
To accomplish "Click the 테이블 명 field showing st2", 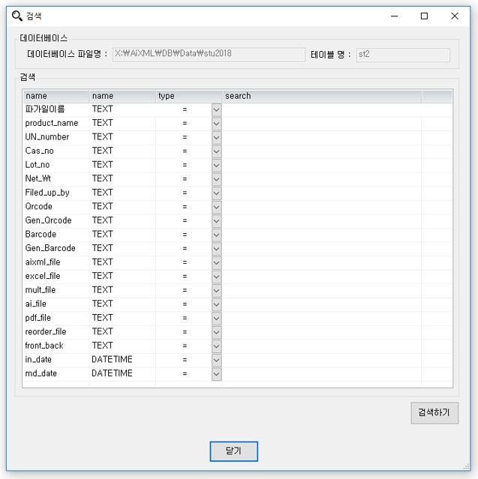I will [x=402, y=55].
